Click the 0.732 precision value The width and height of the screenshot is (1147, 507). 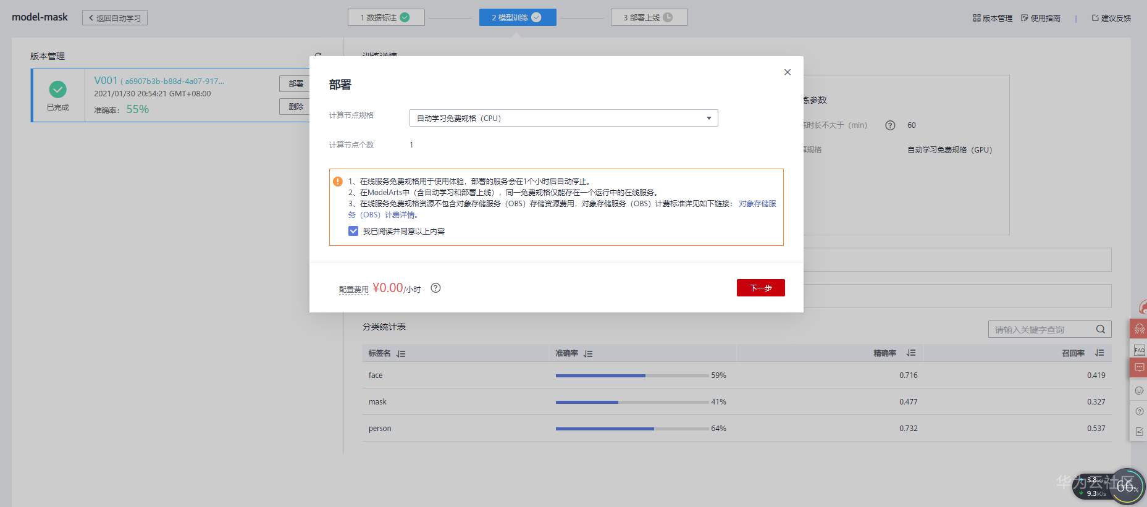(909, 428)
